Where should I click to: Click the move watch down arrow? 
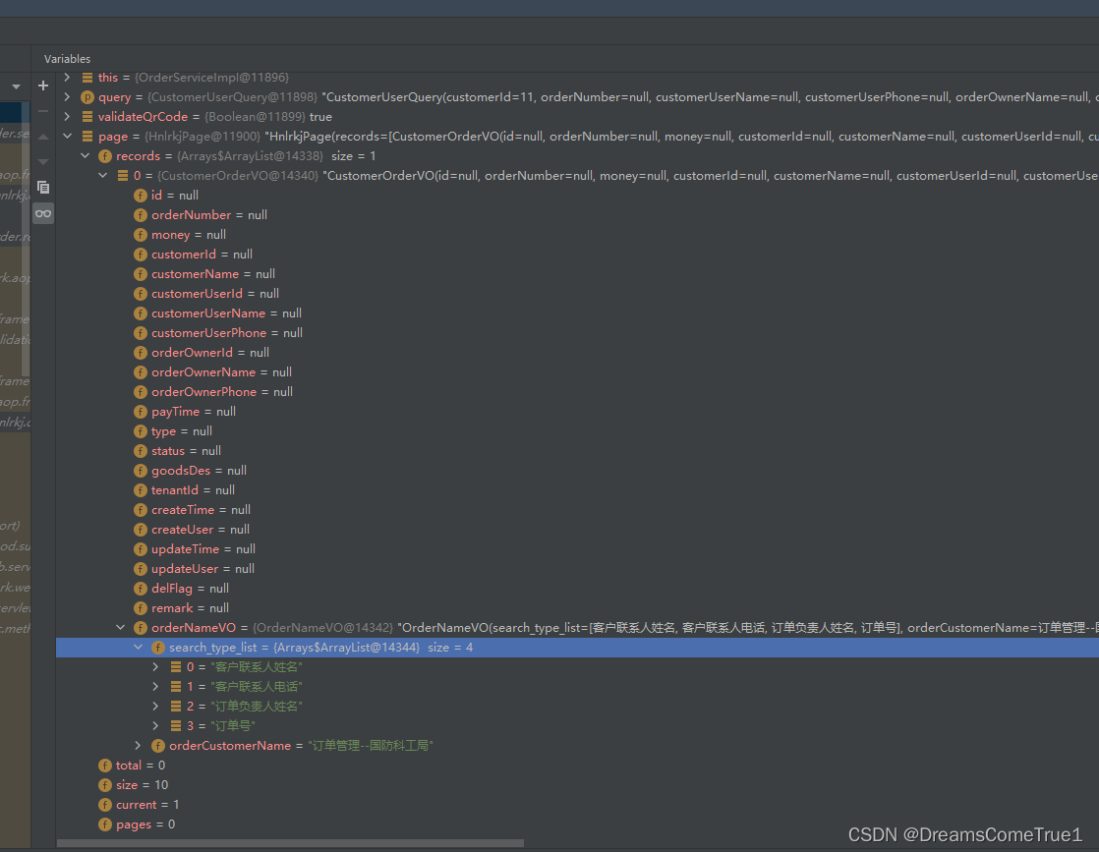click(42, 162)
